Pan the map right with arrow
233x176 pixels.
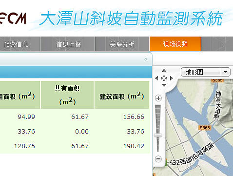171,78
